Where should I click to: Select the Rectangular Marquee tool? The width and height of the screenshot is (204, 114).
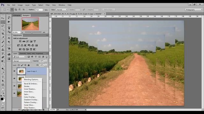click(3, 22)
